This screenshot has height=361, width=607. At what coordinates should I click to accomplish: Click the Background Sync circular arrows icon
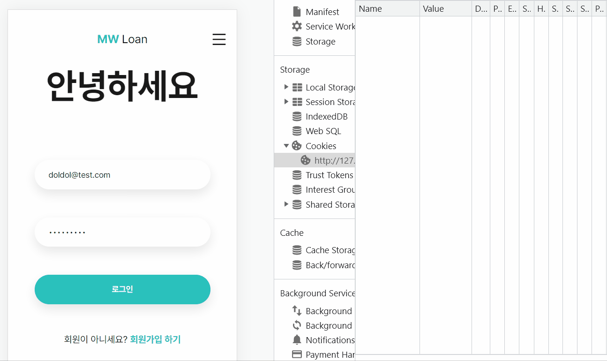pos(297,325)
